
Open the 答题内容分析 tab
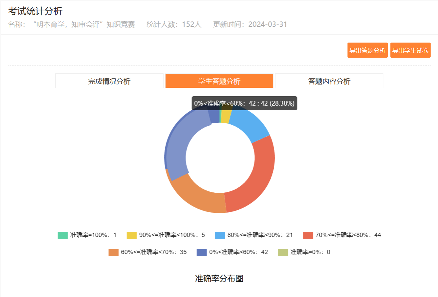329,81
